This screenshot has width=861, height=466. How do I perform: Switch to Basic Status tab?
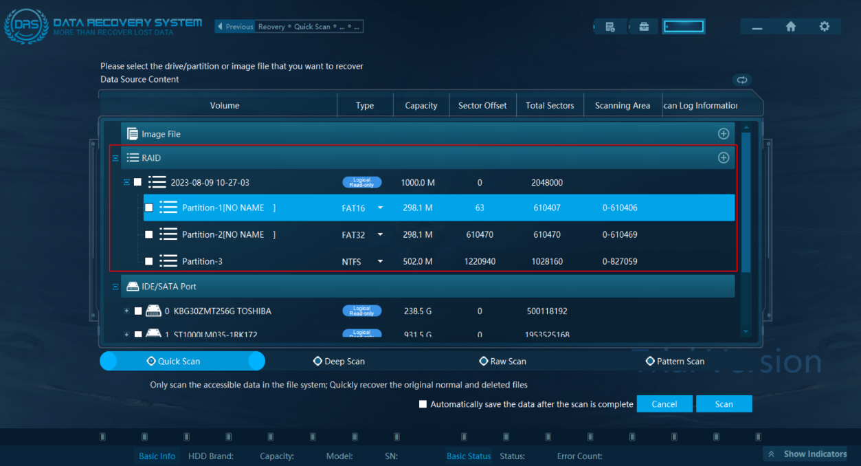(x=469, y=456)
